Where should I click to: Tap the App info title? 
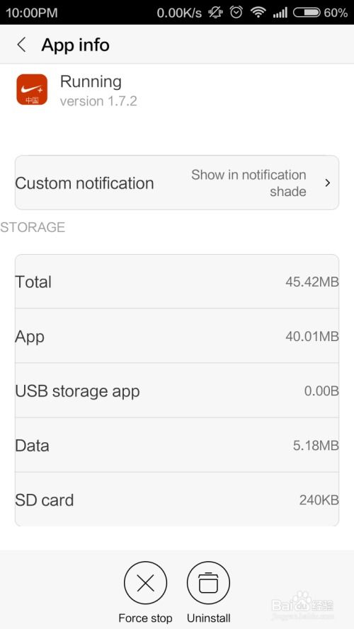(76, 45)
